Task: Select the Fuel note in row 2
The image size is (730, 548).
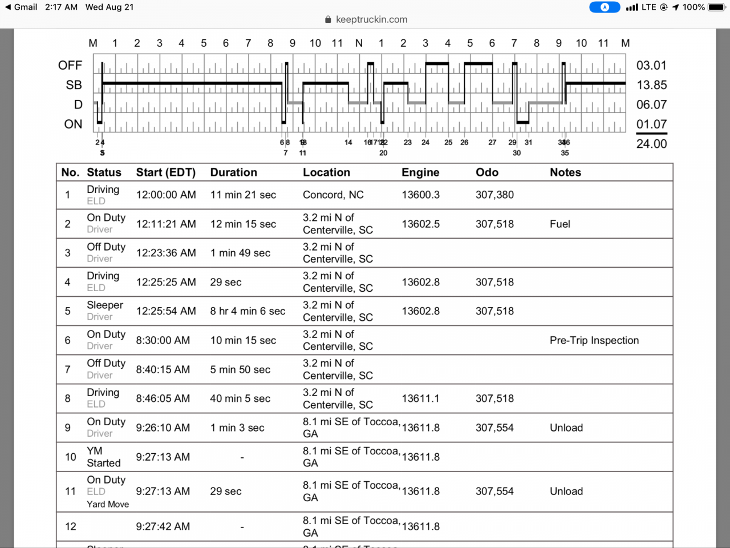Action: pos(560,224)
